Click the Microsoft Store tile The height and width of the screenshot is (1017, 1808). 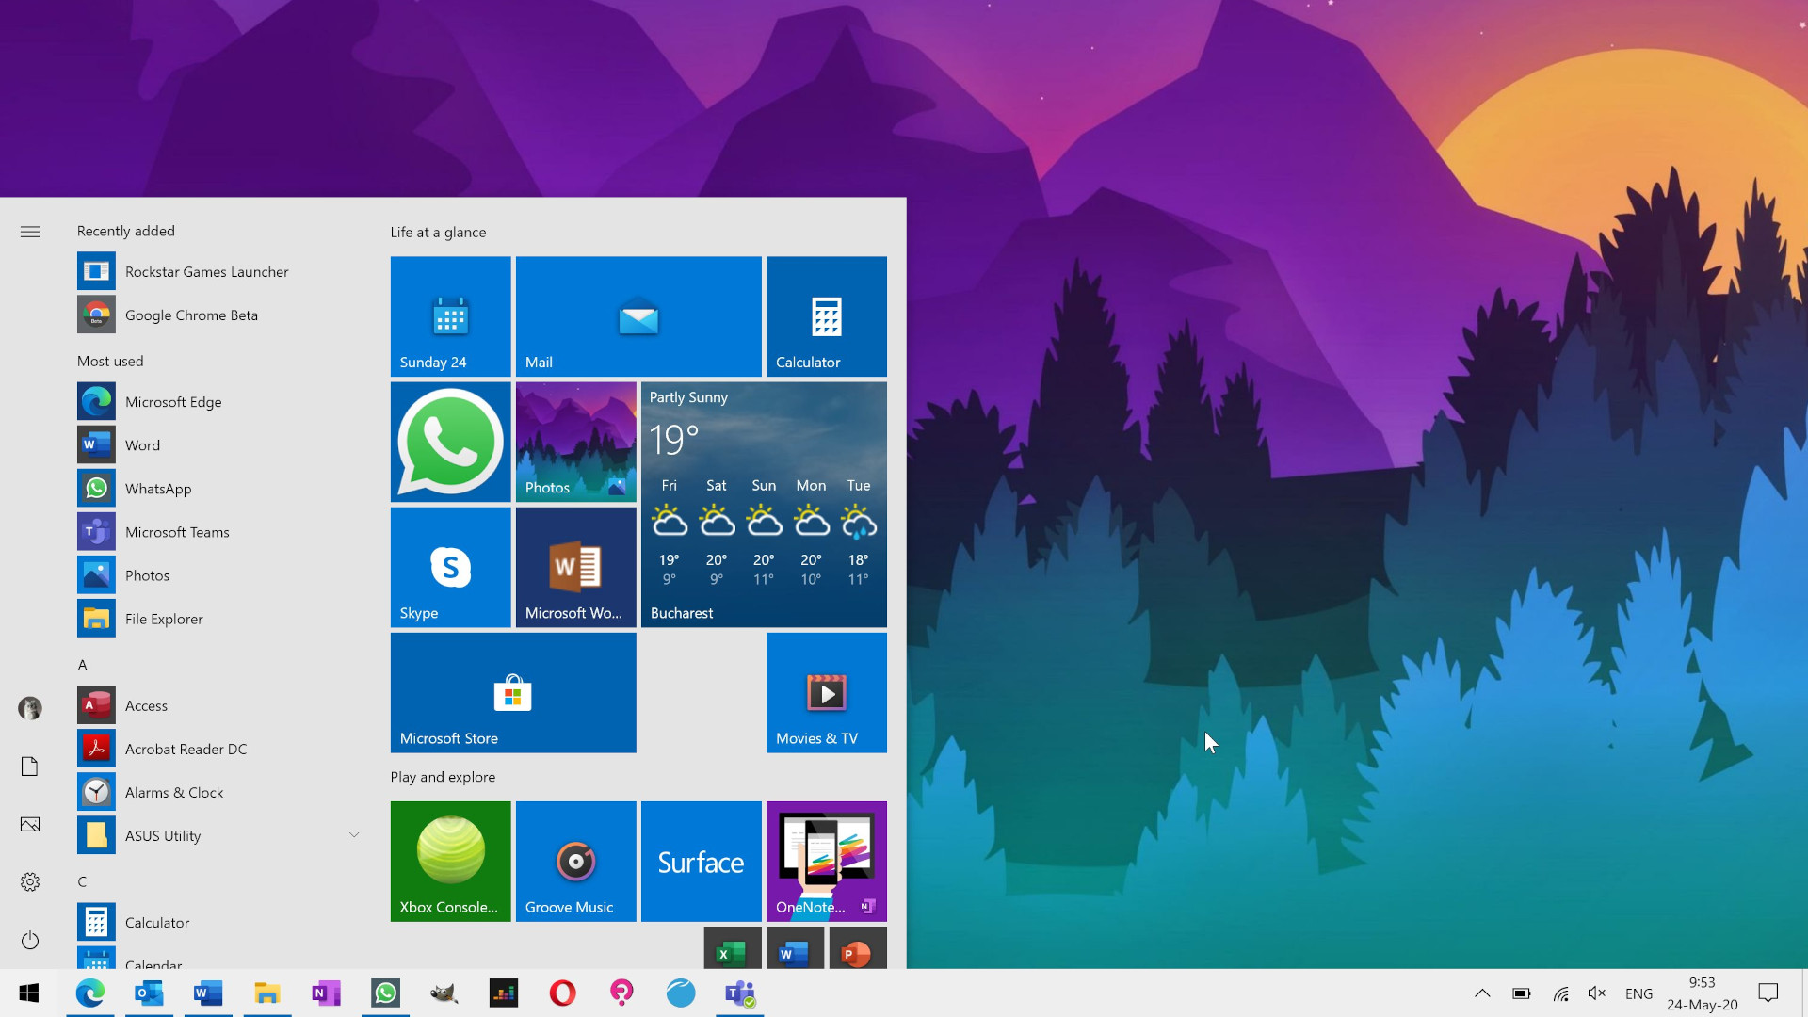point(512,692)
